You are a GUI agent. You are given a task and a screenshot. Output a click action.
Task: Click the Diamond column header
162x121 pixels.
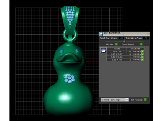point(136,49)
